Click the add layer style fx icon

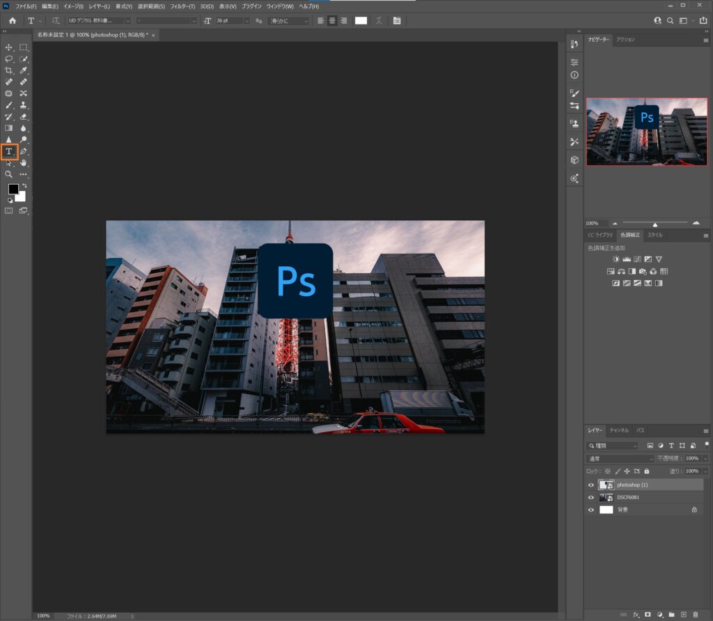tap(636, 614)
